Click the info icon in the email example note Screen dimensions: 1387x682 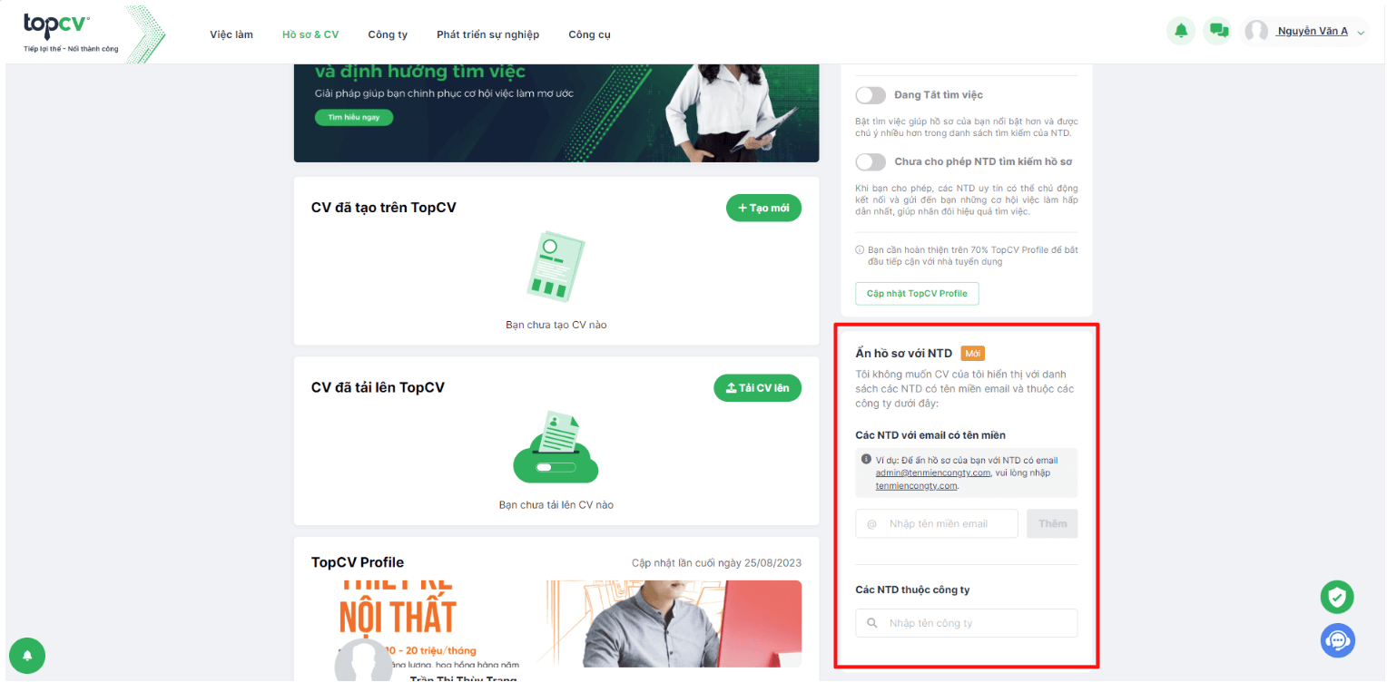point(866,460)
